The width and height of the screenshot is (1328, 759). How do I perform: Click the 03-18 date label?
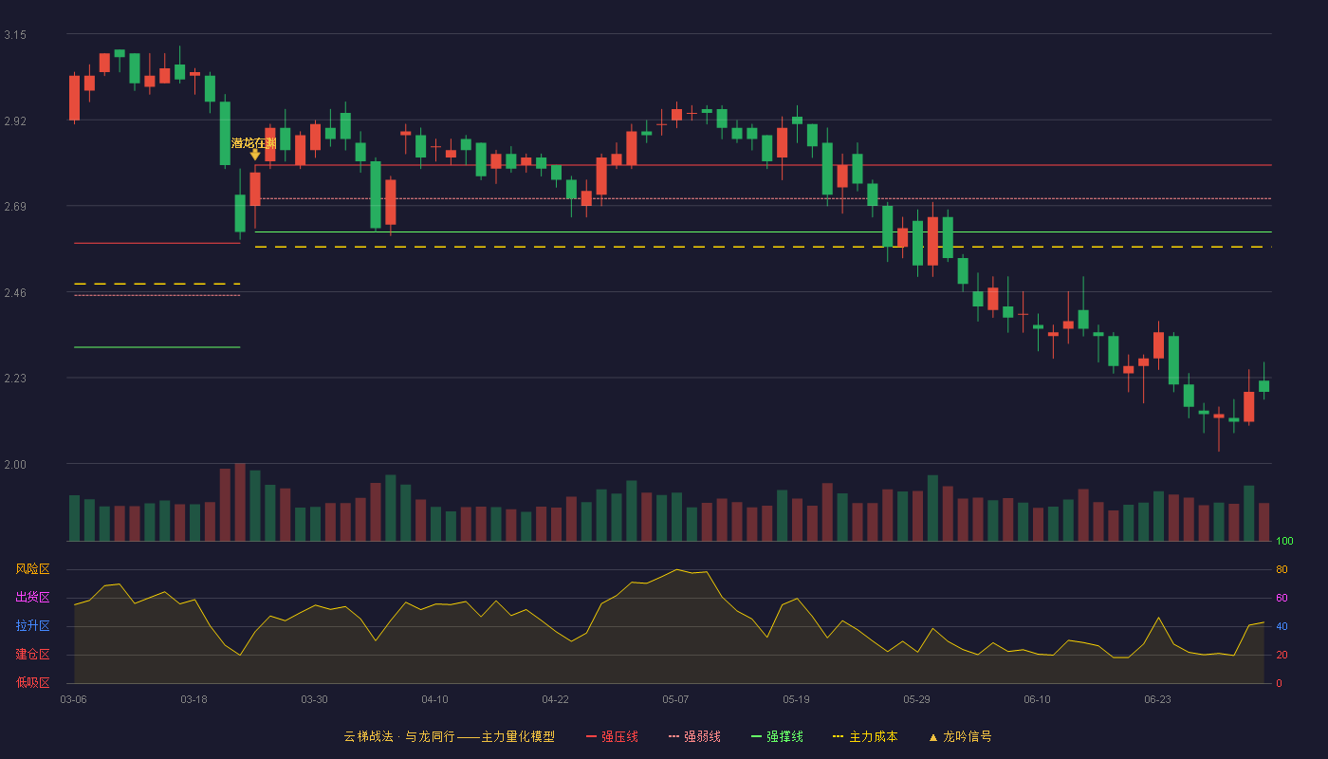(x=194, y=699)
